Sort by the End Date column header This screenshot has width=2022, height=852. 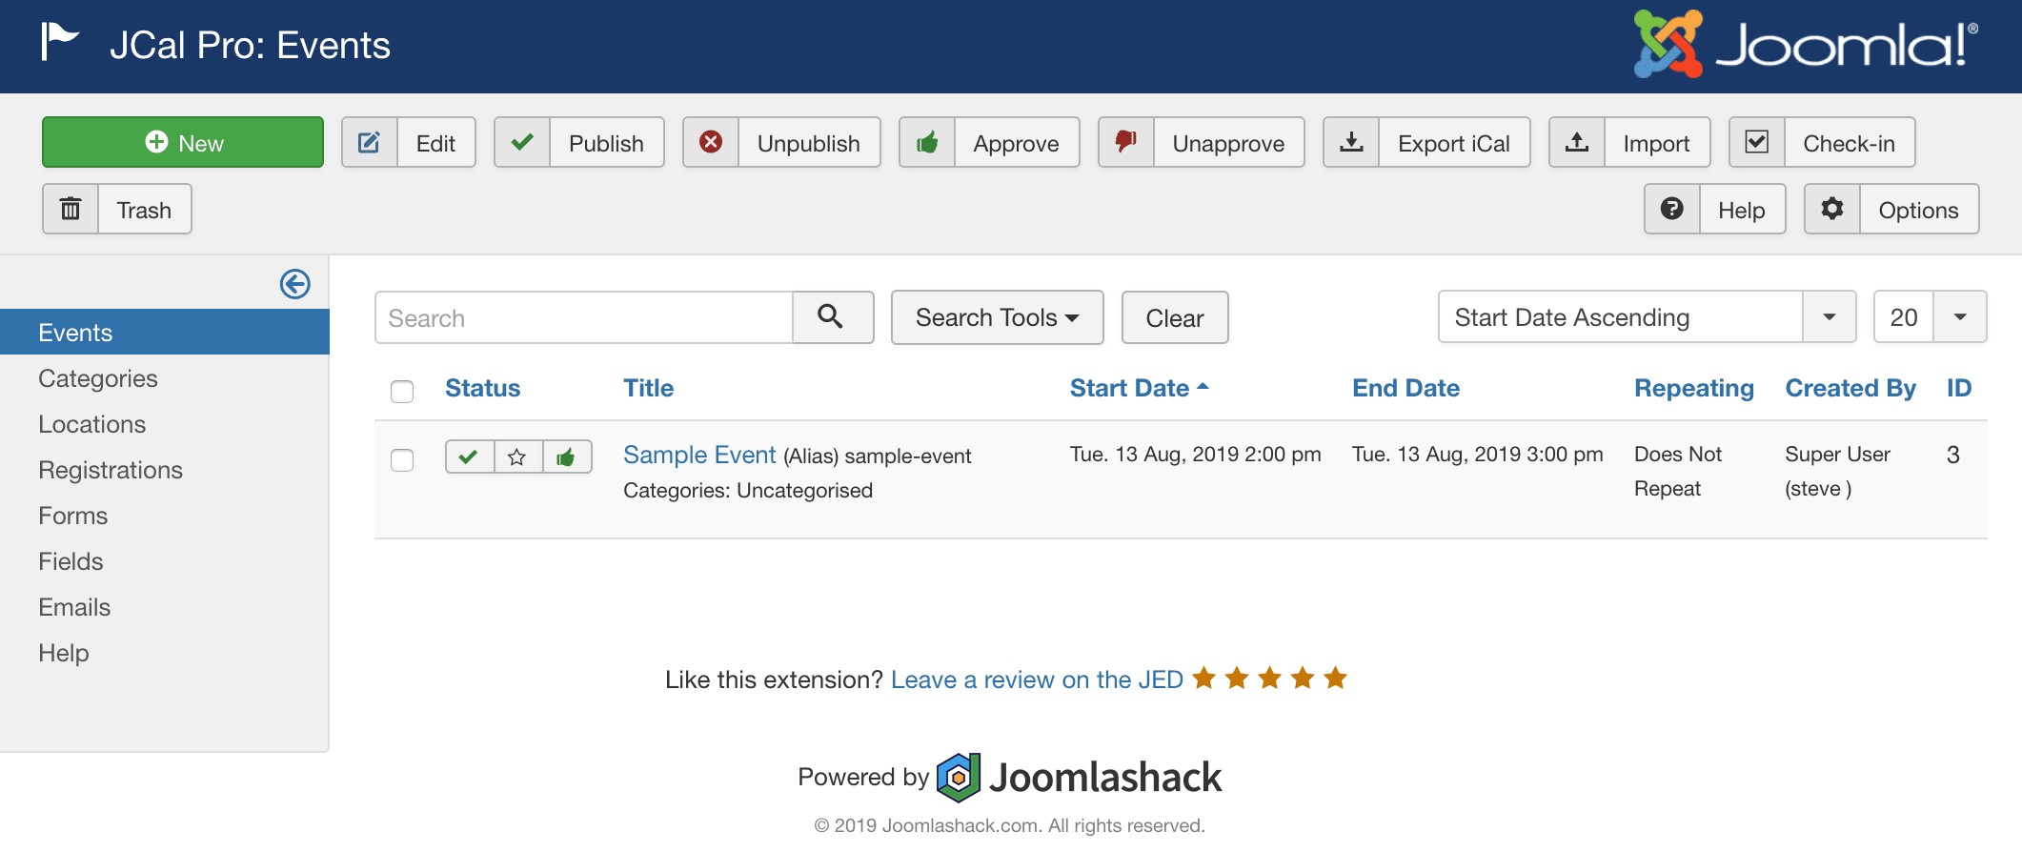click(x=1405, y=388)
